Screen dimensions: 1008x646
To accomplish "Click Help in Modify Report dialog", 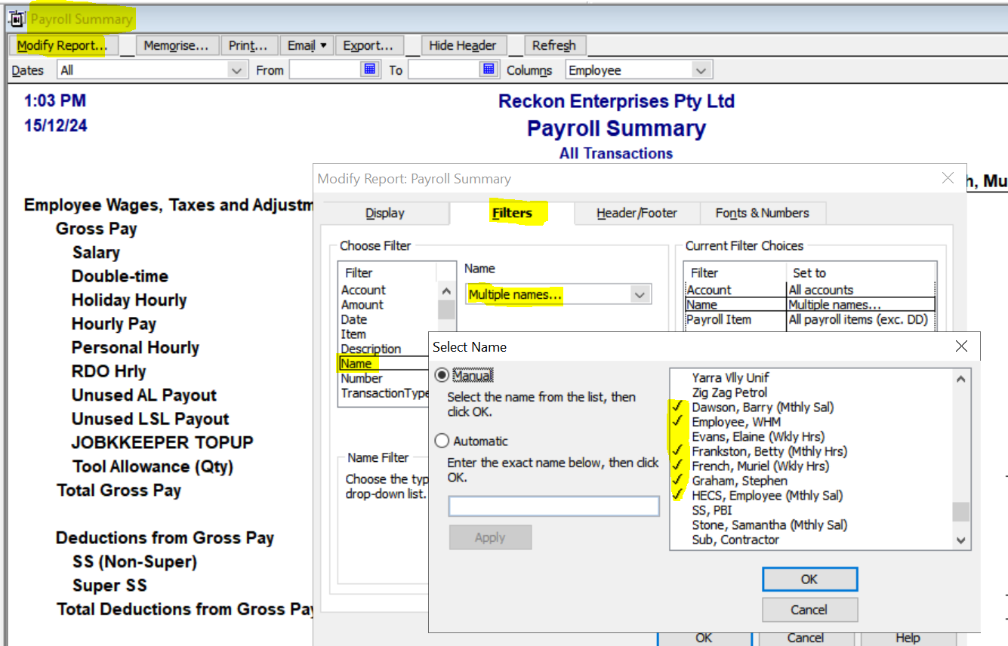I will 908,638.
